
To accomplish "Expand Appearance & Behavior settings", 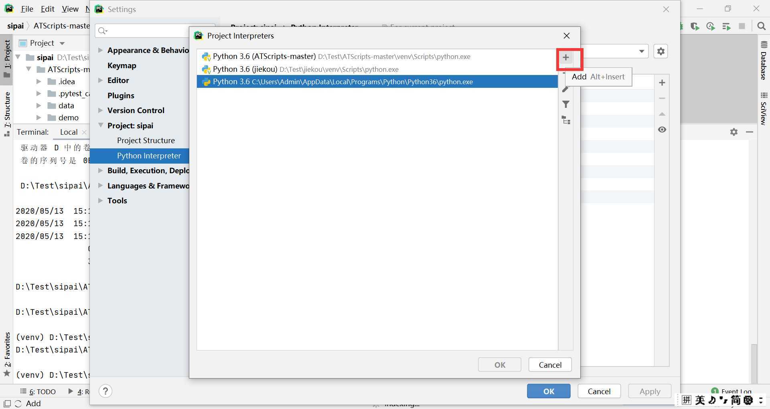I will coord(101,50).
